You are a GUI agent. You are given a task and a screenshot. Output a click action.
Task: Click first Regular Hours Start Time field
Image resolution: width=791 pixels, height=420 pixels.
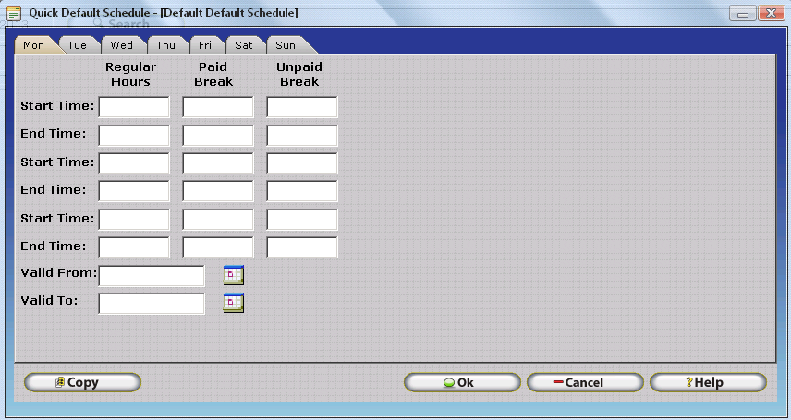(134, 107)
